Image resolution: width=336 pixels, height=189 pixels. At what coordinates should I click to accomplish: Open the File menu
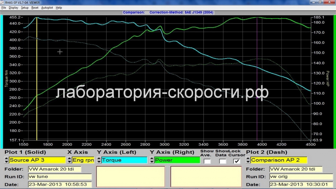(4, 7)
